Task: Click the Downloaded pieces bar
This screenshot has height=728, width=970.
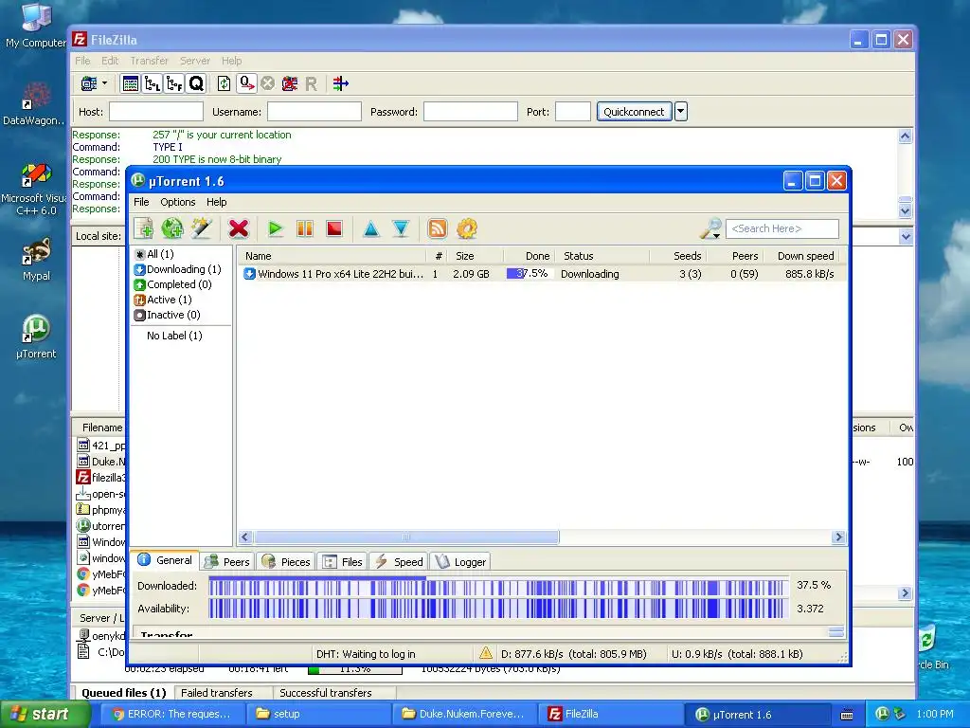Action: [x=498, y=586]
